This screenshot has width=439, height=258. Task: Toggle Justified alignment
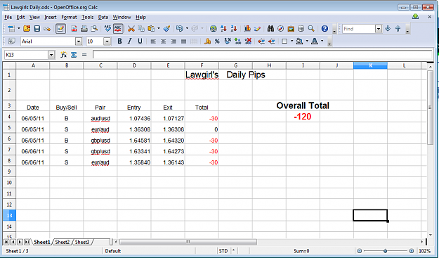coord(183,41)
